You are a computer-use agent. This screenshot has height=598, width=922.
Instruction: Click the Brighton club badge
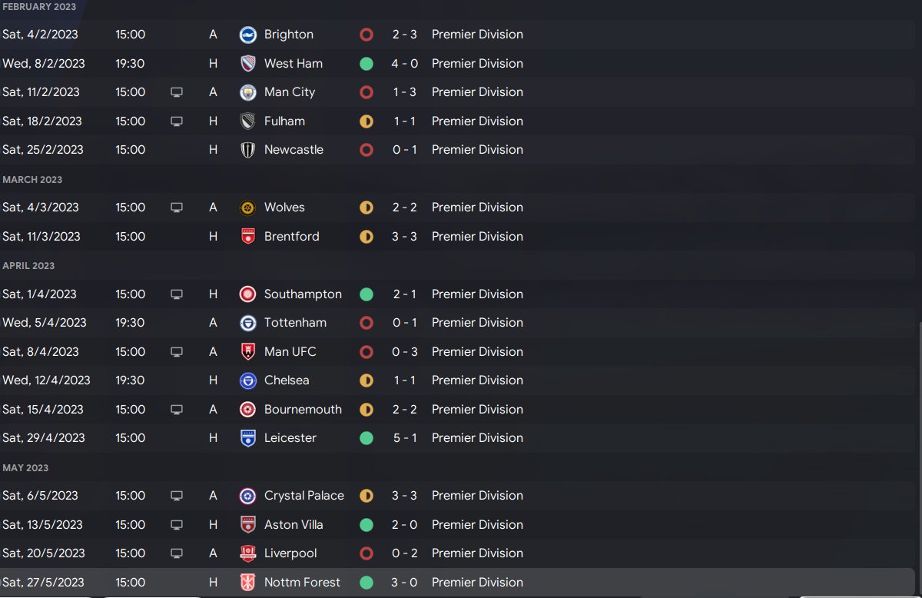247,35
